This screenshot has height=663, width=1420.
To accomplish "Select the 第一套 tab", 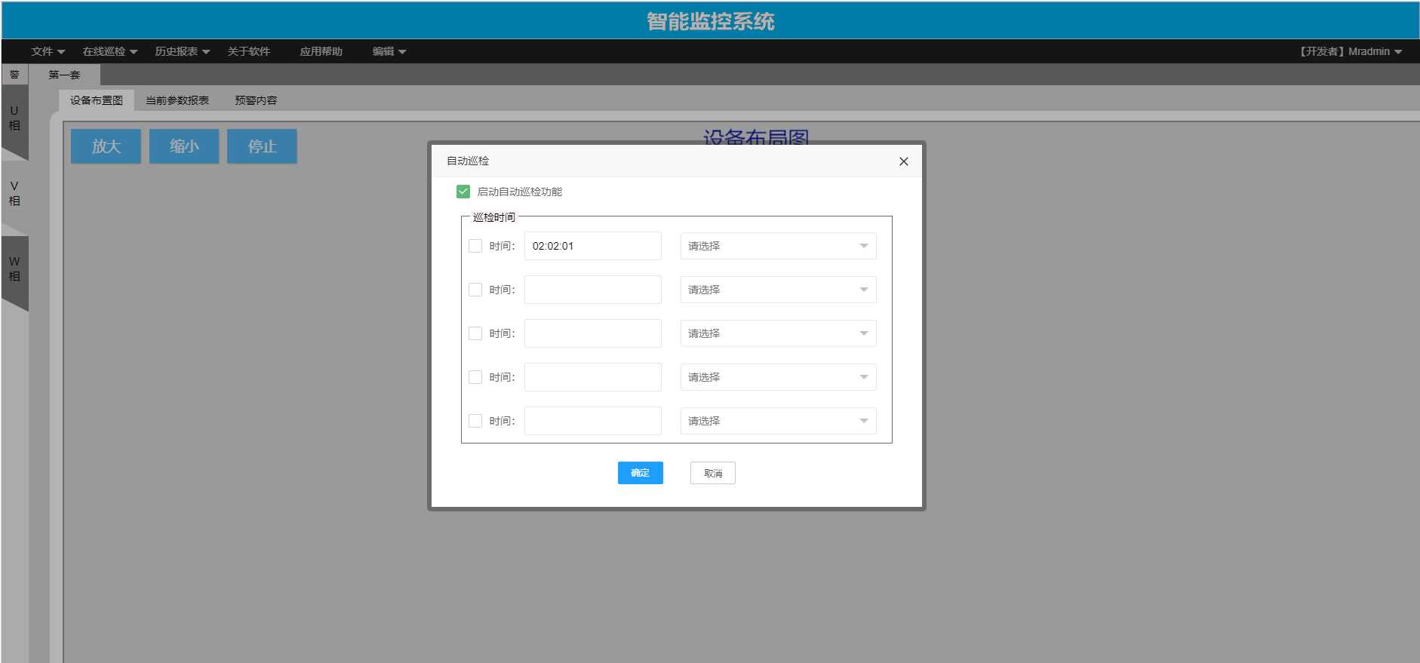I will click(x=64, y=75).
